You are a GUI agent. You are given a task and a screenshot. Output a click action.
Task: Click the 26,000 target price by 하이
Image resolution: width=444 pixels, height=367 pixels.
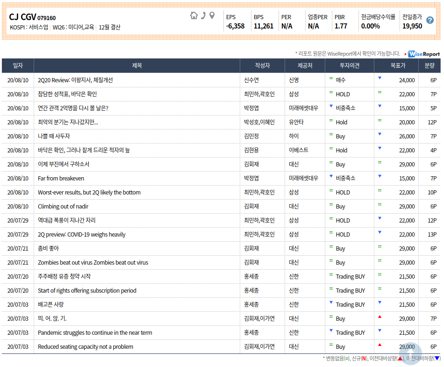tap(407, 136)
